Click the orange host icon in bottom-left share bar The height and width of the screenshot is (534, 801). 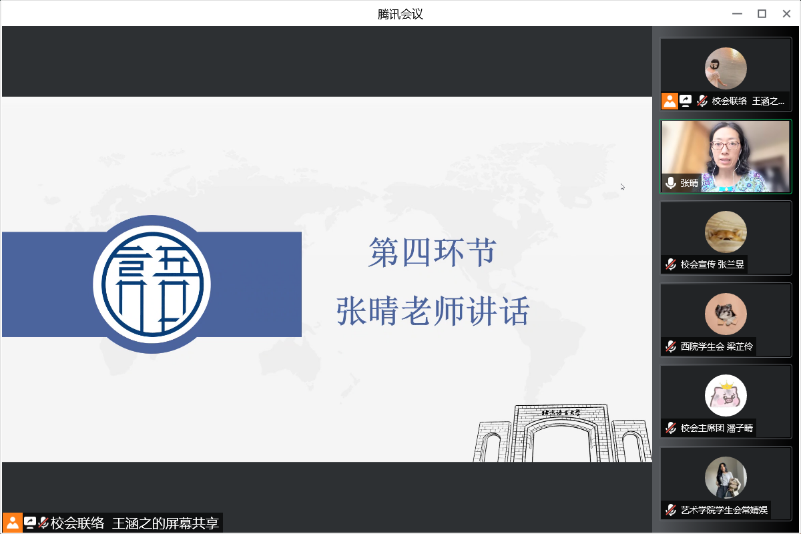click(x=12, y=523)
